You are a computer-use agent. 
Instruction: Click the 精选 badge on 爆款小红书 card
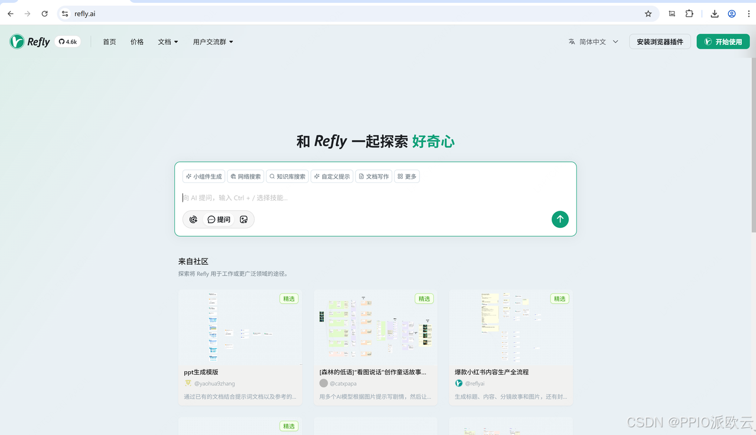(x=559, y=299)
